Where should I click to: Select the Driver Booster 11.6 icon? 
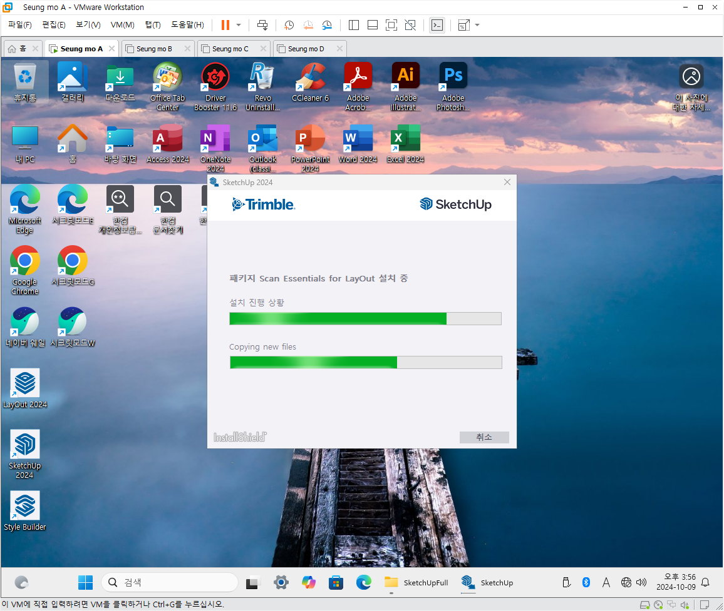215,87
